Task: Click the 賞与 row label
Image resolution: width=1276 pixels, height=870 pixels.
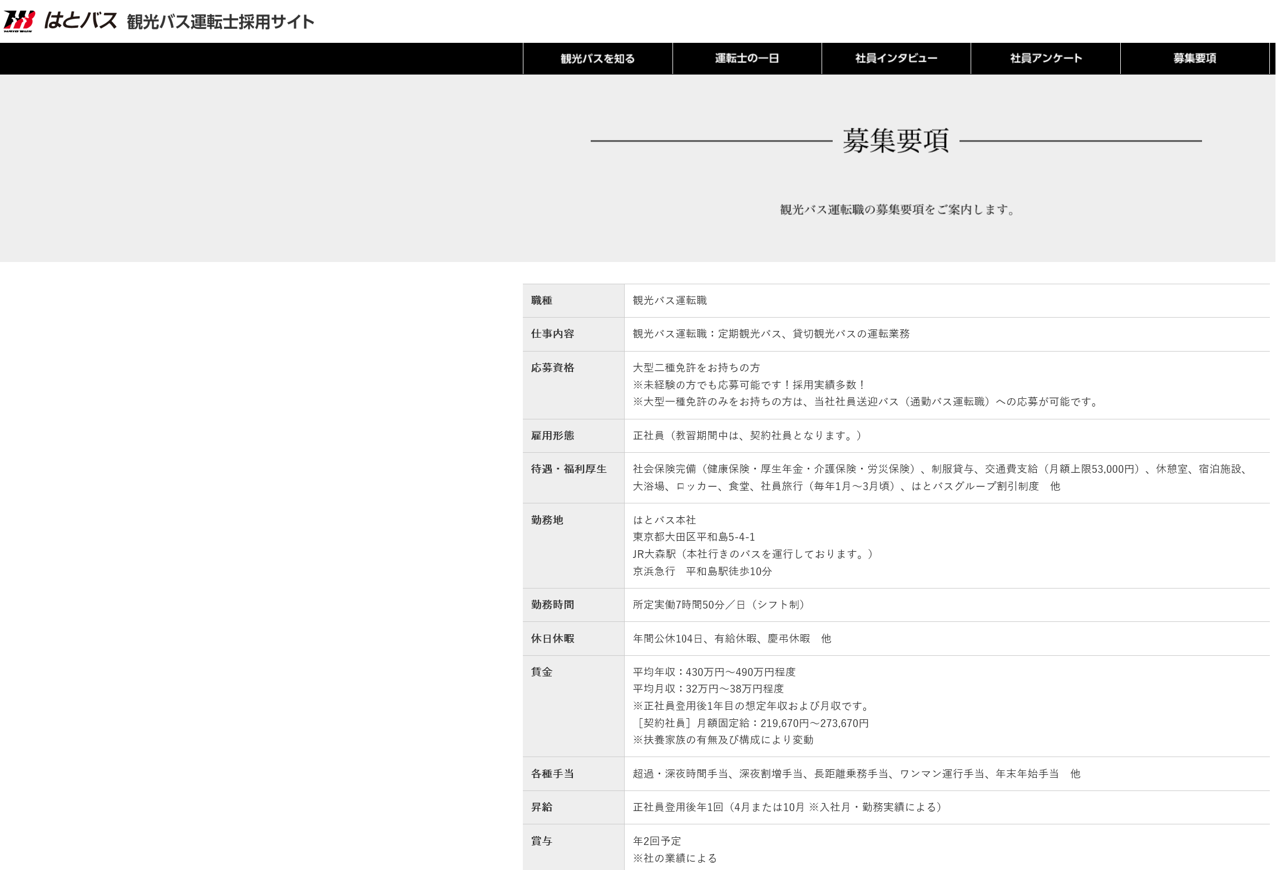Action: coord(541,841)
